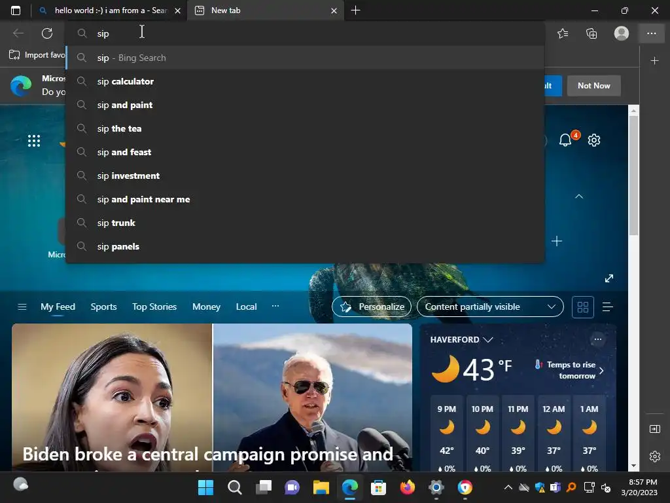Open the feed hamburger menu

22,307
